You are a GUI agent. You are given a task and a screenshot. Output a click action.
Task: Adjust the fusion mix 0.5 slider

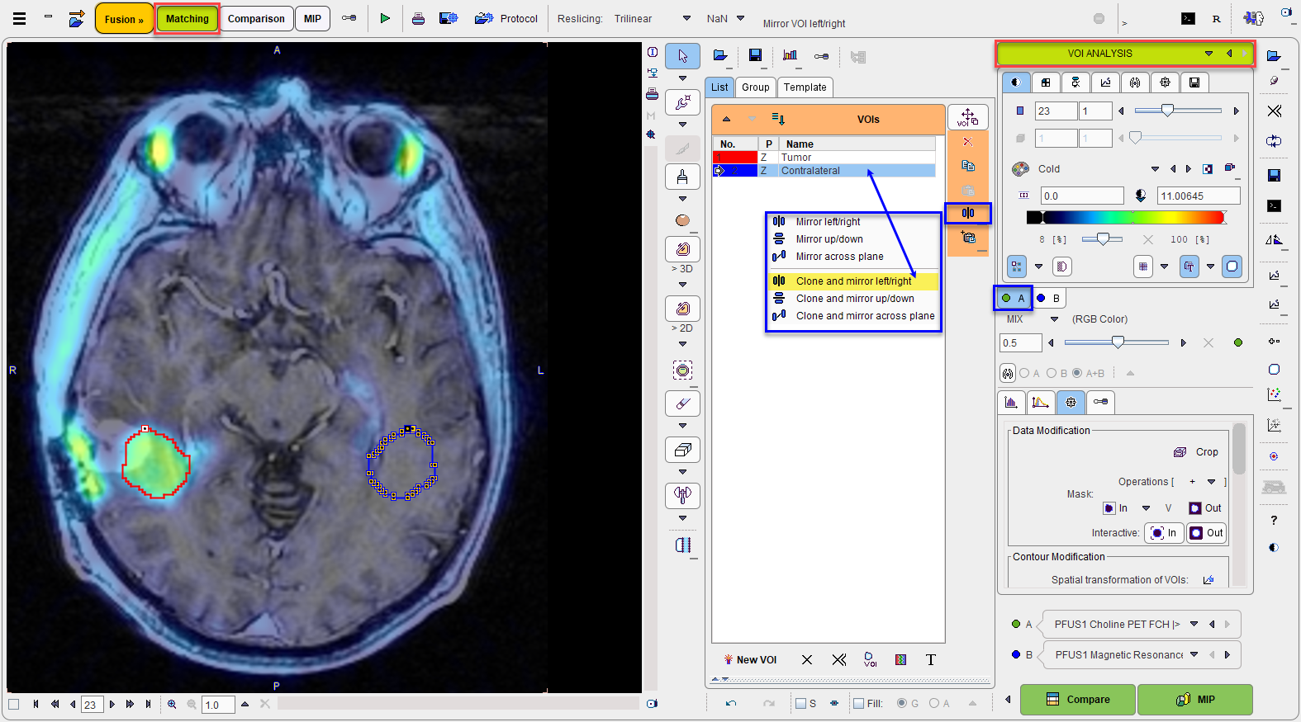pyautogui.click(x=1117, y=342)
